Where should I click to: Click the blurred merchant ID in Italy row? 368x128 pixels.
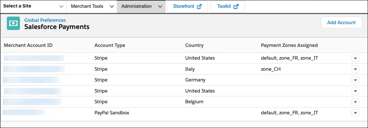[34, 69]
